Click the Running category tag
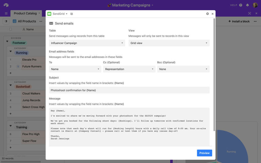 point(22,53)
